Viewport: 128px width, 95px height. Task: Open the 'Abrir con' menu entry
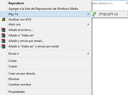[46, 24]
